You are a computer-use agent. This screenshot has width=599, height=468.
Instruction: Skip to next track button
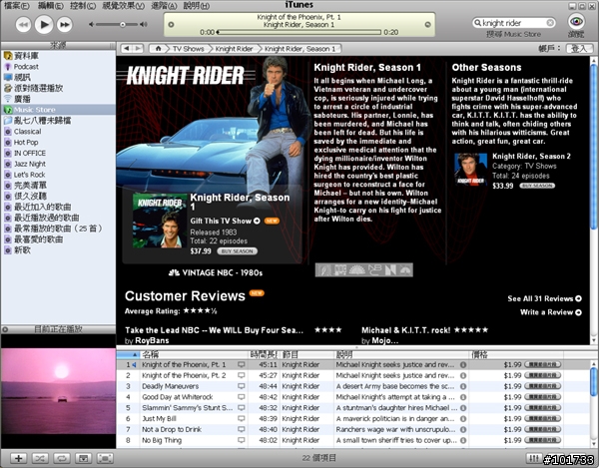(65, 25)
